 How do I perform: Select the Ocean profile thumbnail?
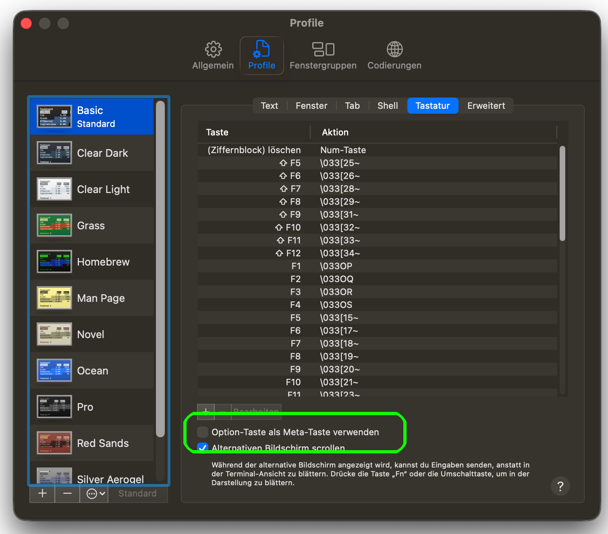(54, 370)
